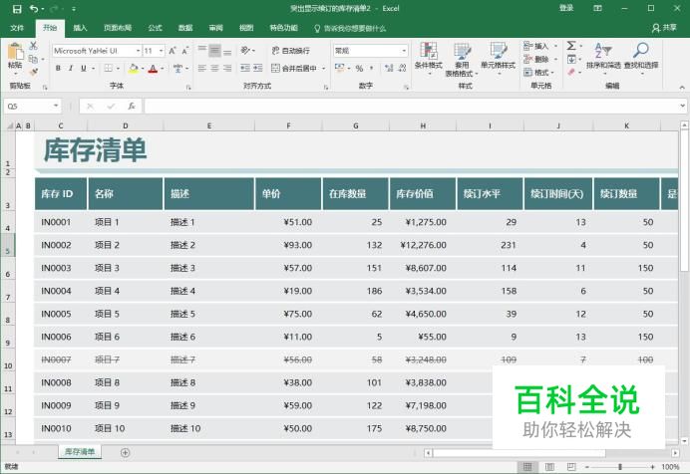The width and height of the screenshot is (690, 474).
Task: Open fill color dropdown arrow
Action: pyautogui.click(x=143, y=69)
